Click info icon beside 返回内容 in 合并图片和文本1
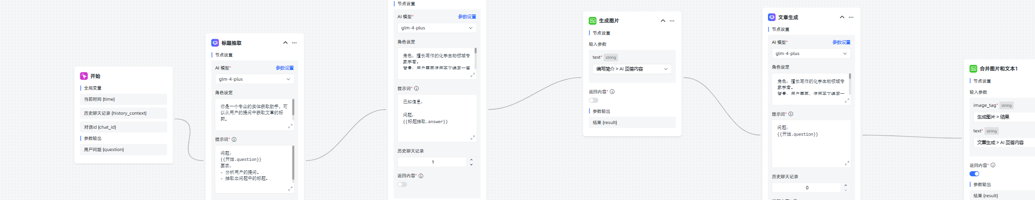Viewport: 1035px width, 200px height. pyautogui.click(x=993, y=165)
